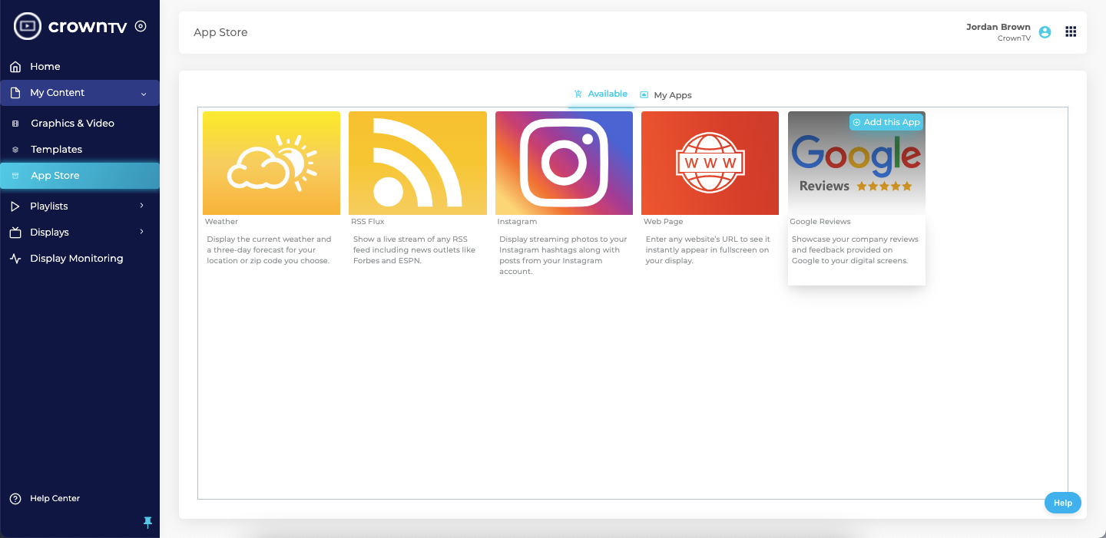Click the App Store page heading
Viewport: 1106px width, 538px height.
pos(220,33)
